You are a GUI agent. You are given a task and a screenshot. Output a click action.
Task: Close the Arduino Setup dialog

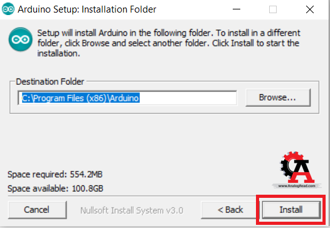coord(310,9)
